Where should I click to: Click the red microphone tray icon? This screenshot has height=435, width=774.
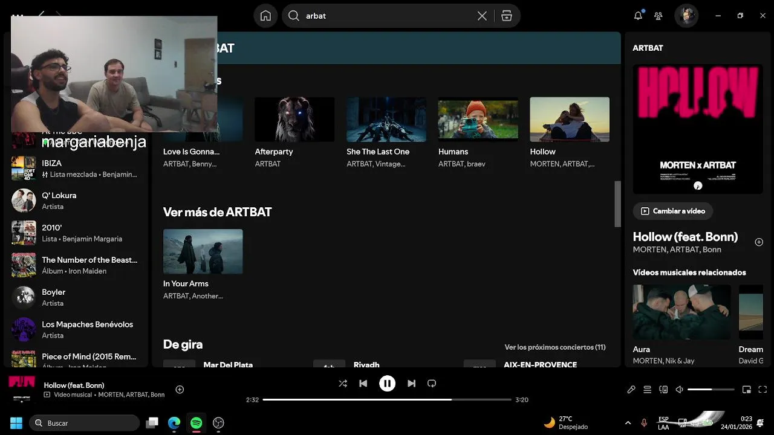644,423
